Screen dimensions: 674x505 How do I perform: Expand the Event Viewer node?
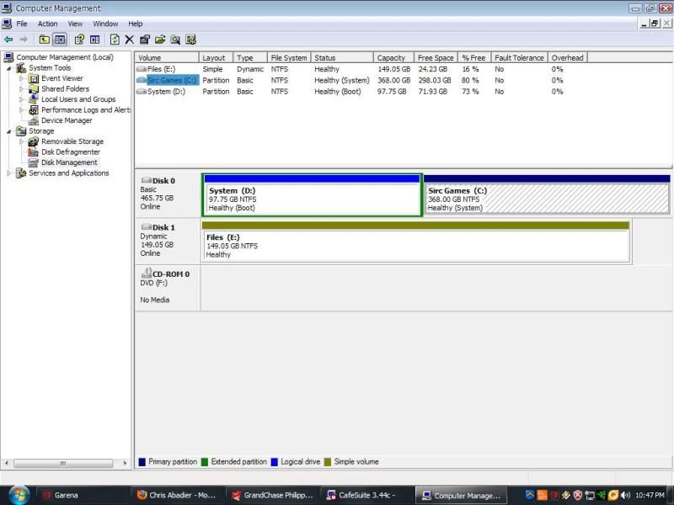point(22,78)
